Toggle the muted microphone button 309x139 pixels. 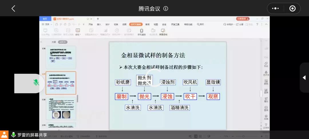(x=36, y=83)
